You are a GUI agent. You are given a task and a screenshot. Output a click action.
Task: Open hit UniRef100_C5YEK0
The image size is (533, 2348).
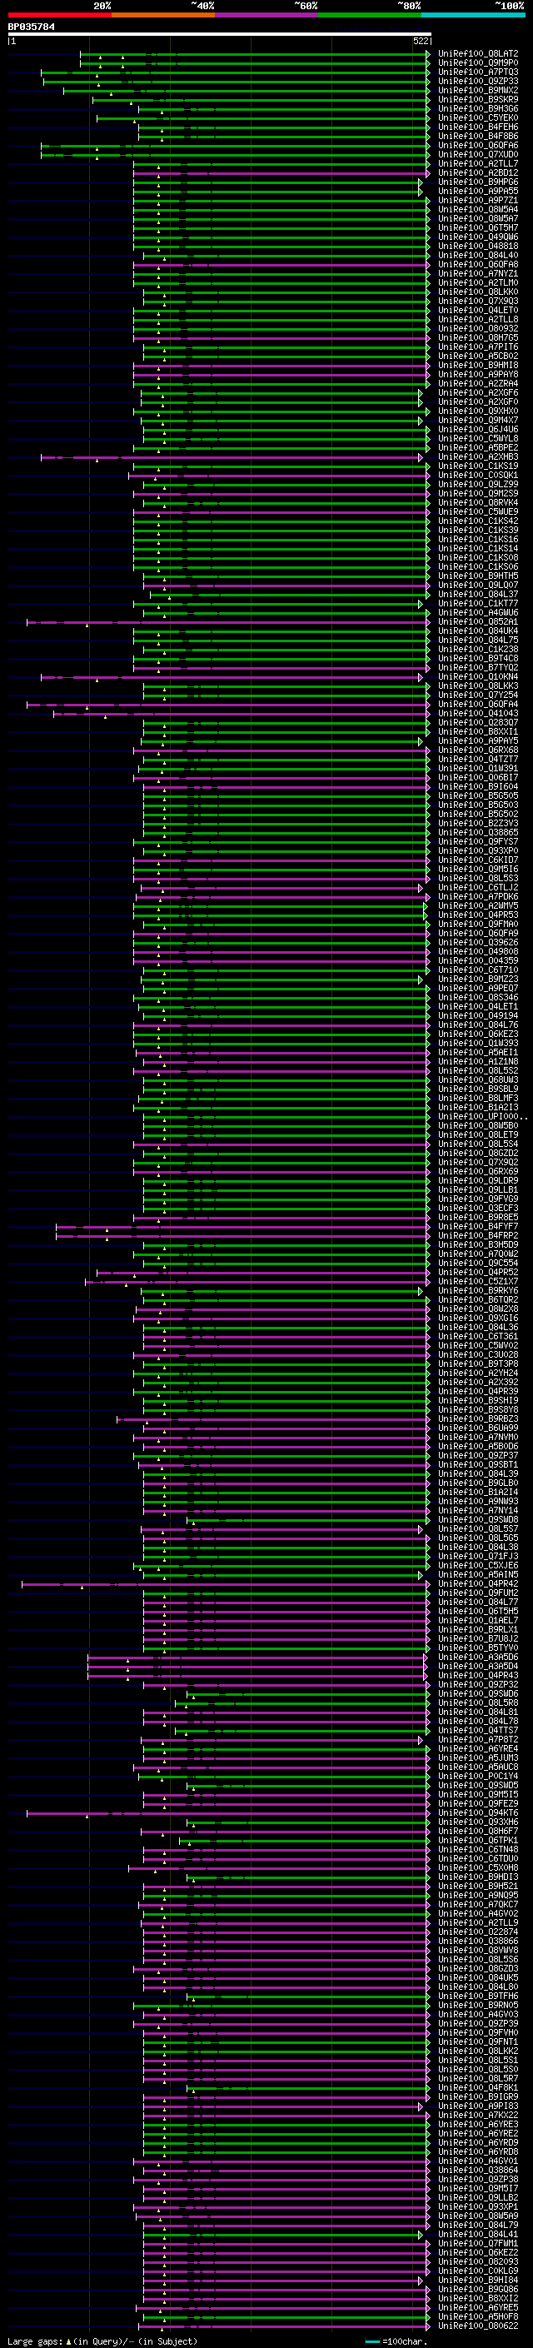pyautogui.click(x=478, y=117)
